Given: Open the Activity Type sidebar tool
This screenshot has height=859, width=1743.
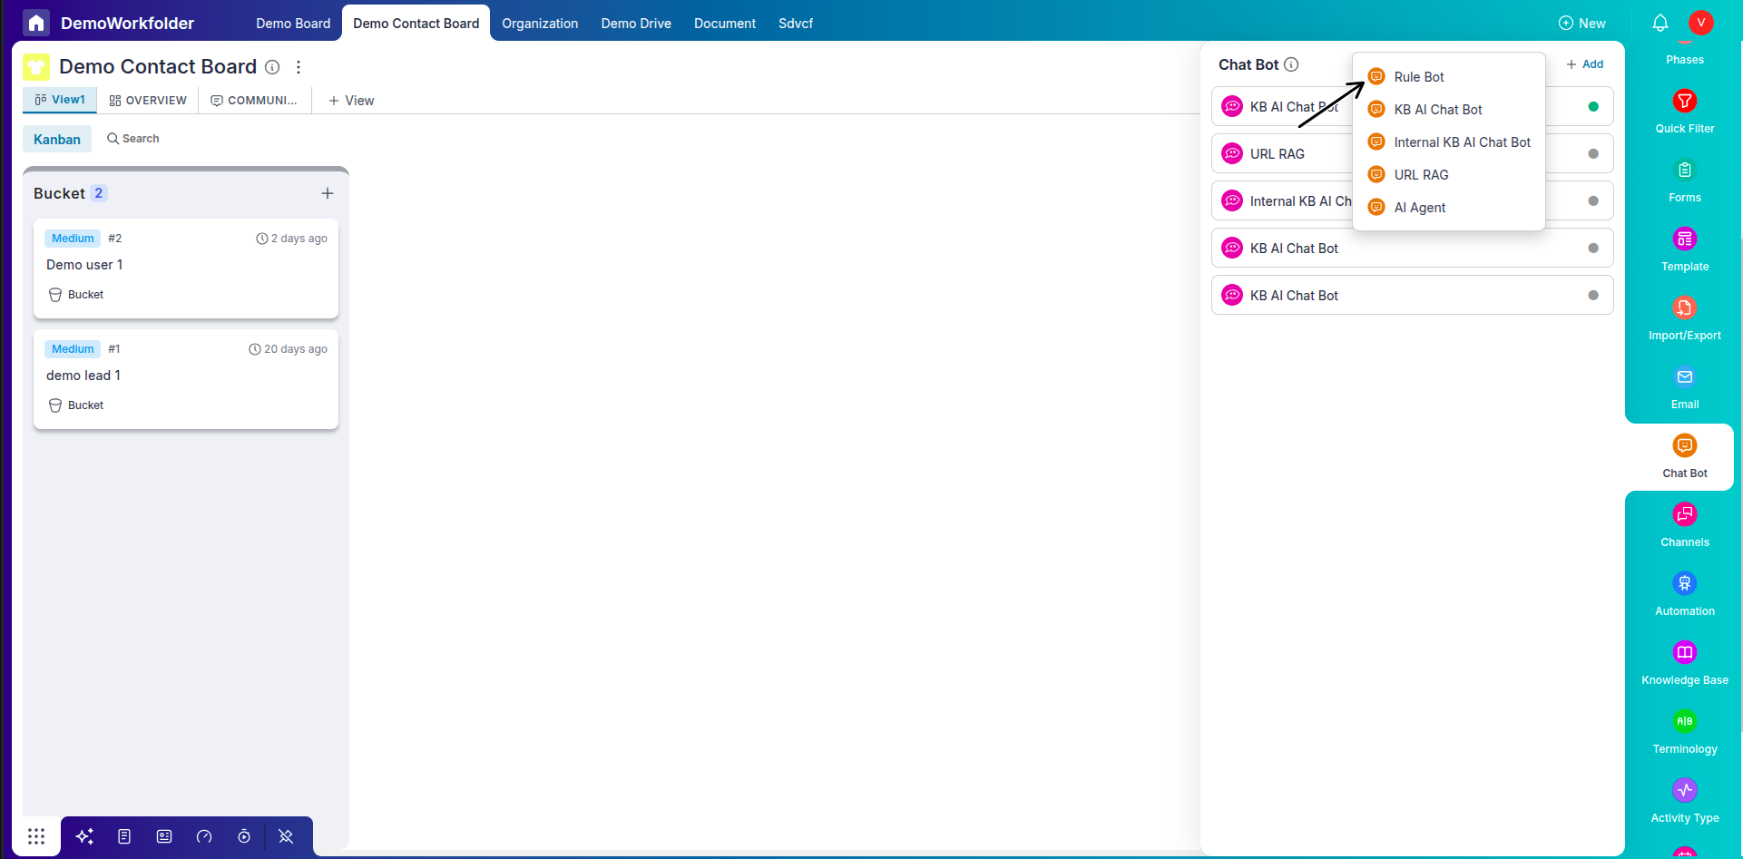Looking at the screenshot, I should point(1685,801).
